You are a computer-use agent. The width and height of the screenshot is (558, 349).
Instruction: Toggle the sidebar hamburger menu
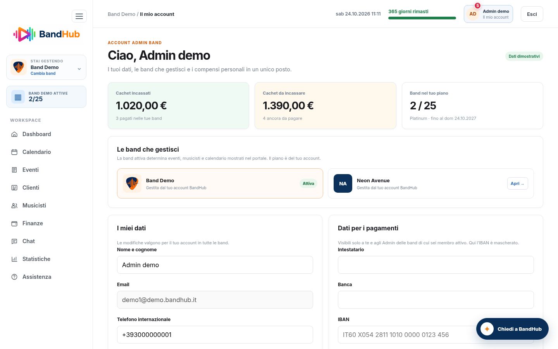[x=79, y=16]
